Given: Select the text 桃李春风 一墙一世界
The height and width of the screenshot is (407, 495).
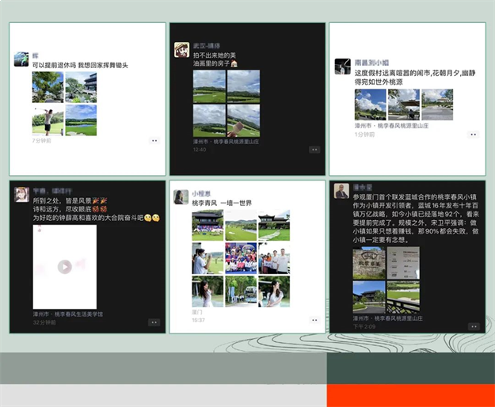Looking at the screenshot, I should [x=222, y=203].
